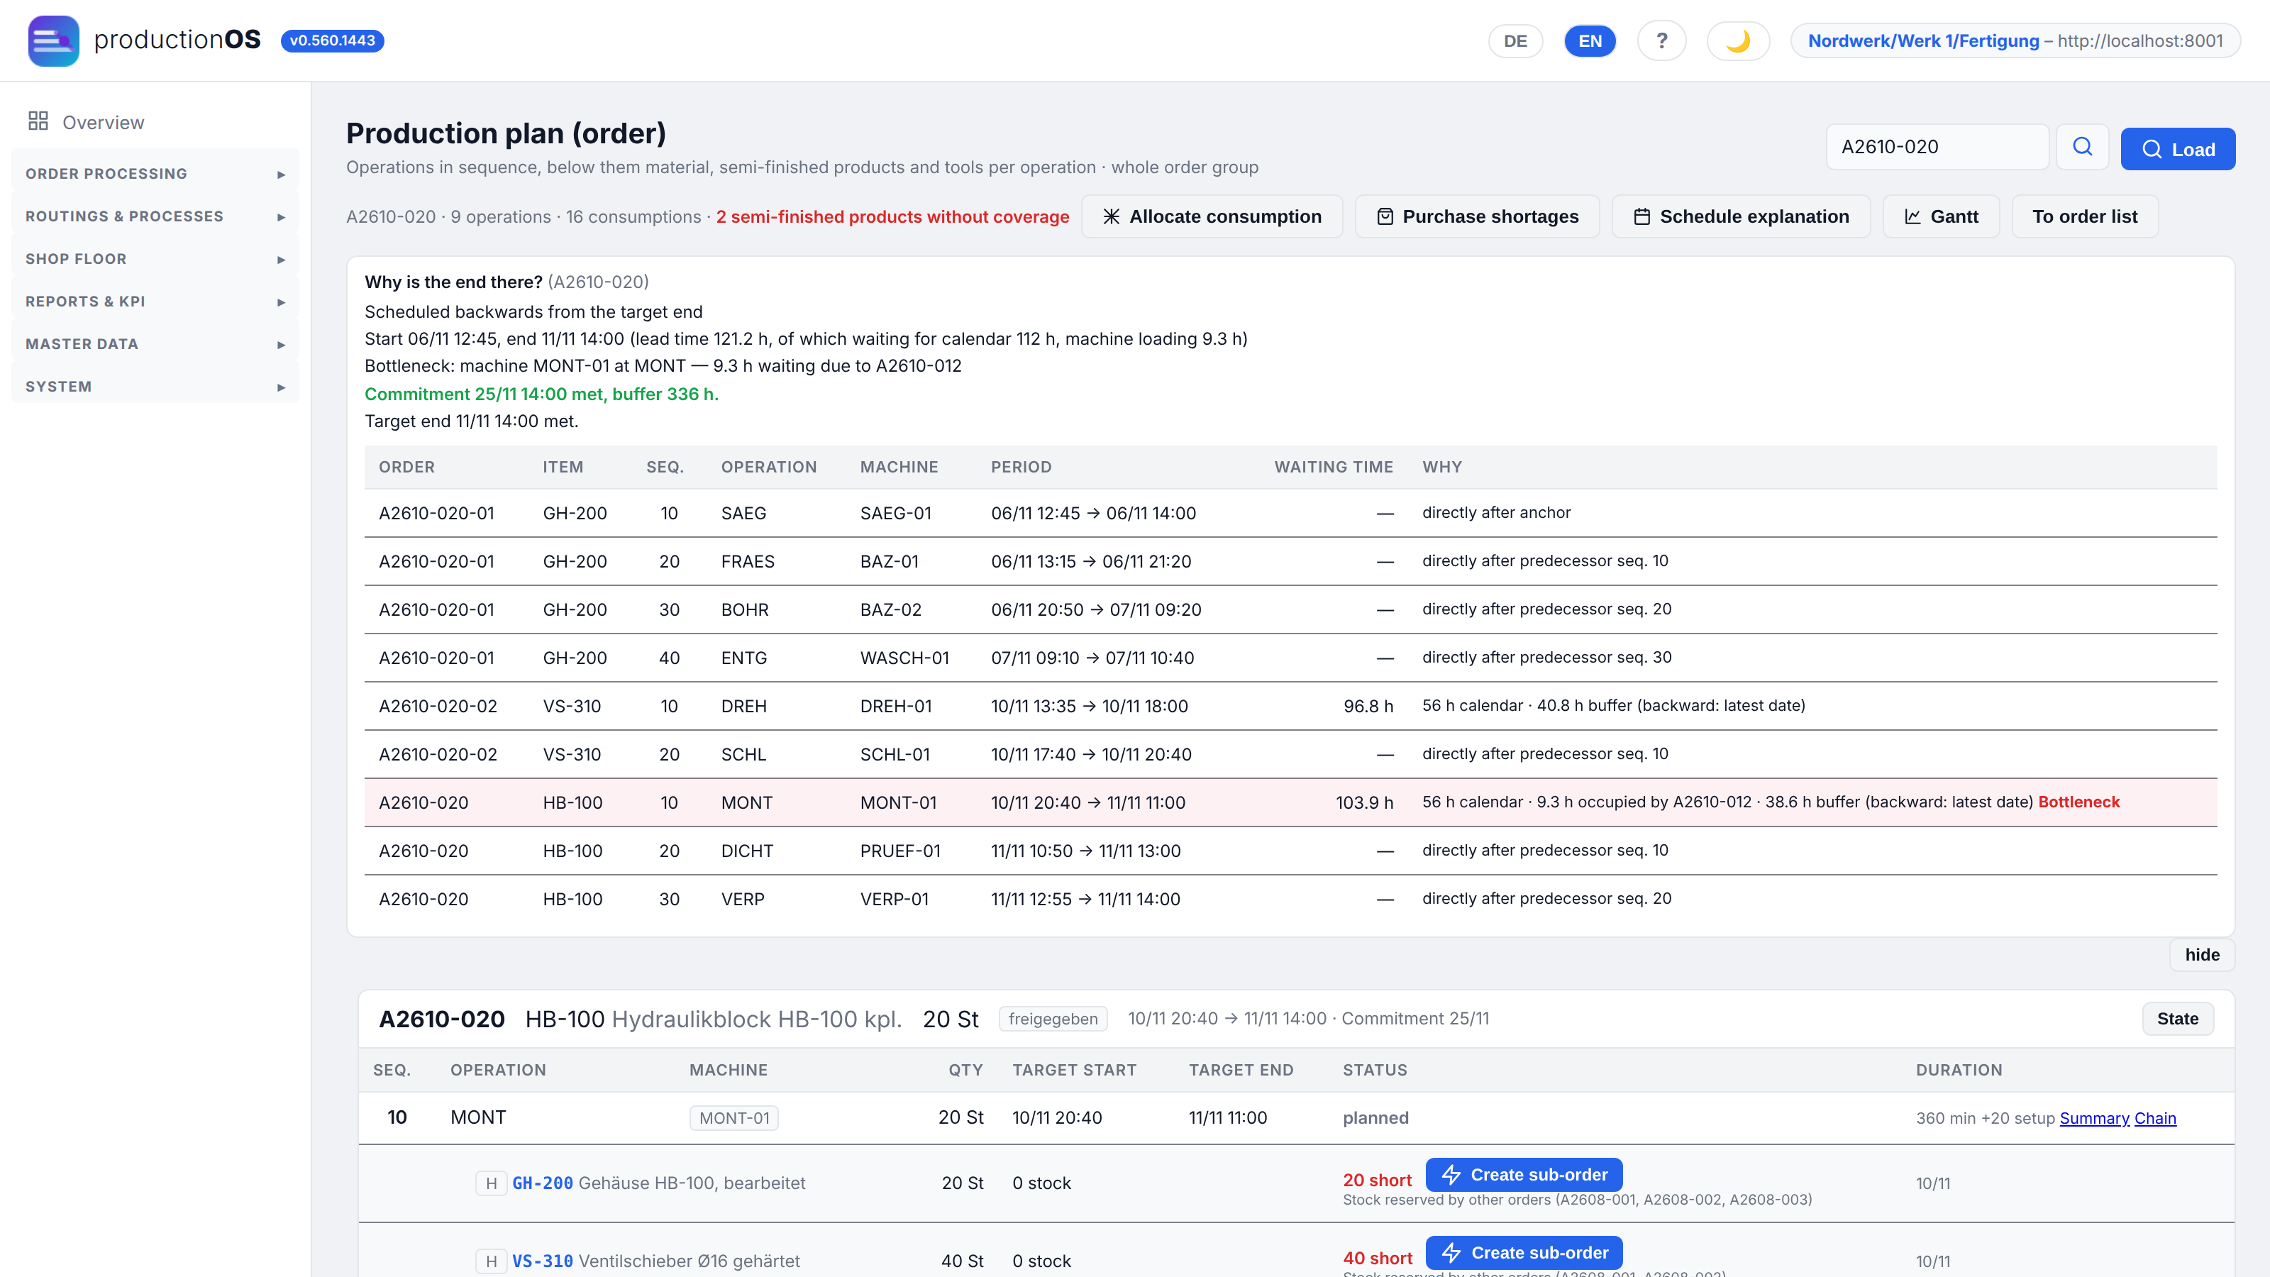The height and width of the screenshot is (1277, 2270).
Task: Open GH-200 item link
Action: tap(542, 1183)
